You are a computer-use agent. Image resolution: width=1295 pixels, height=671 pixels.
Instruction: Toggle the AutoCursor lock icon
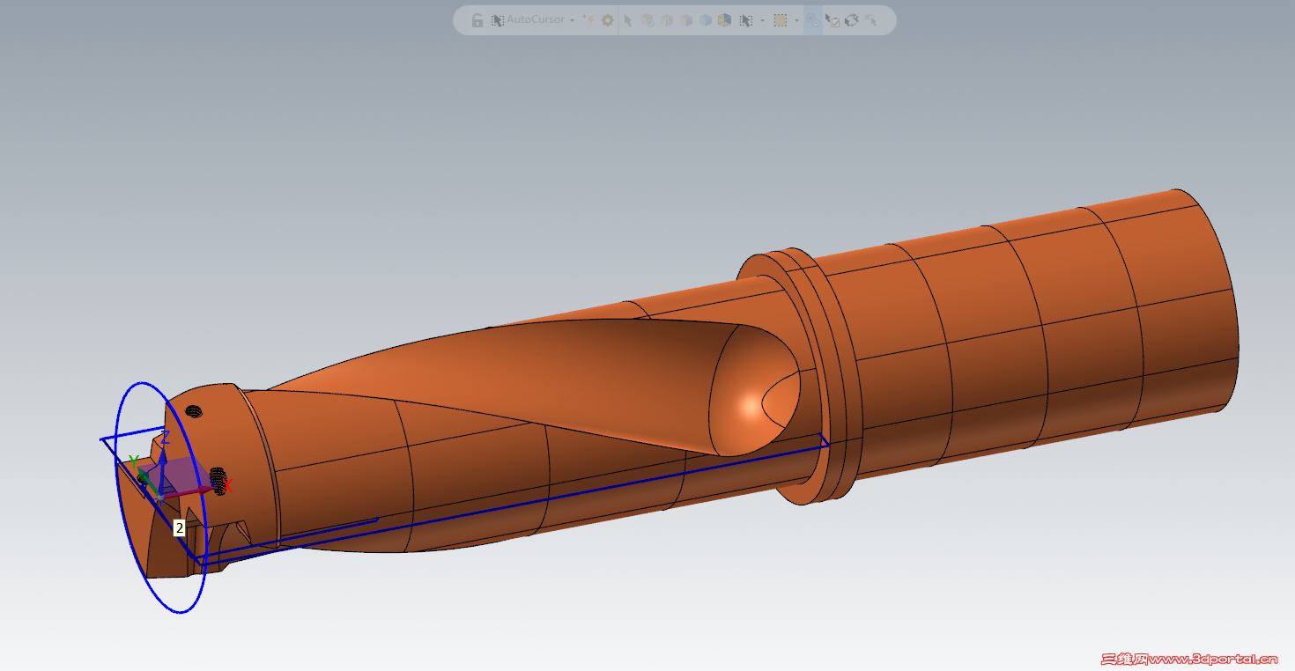point(477,20)
